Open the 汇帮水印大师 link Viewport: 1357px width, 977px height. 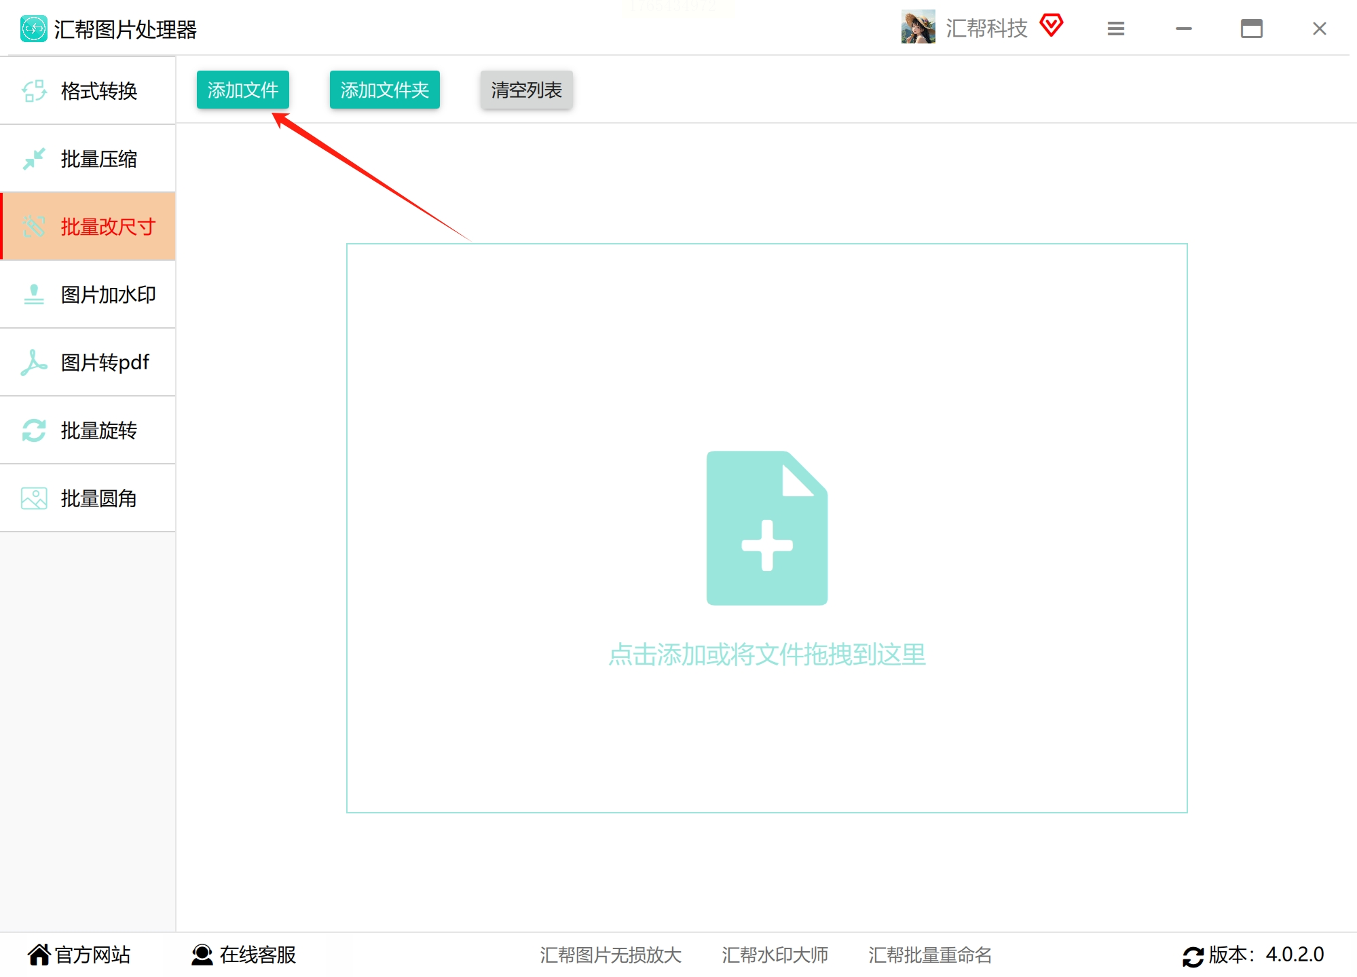point(775,955)
